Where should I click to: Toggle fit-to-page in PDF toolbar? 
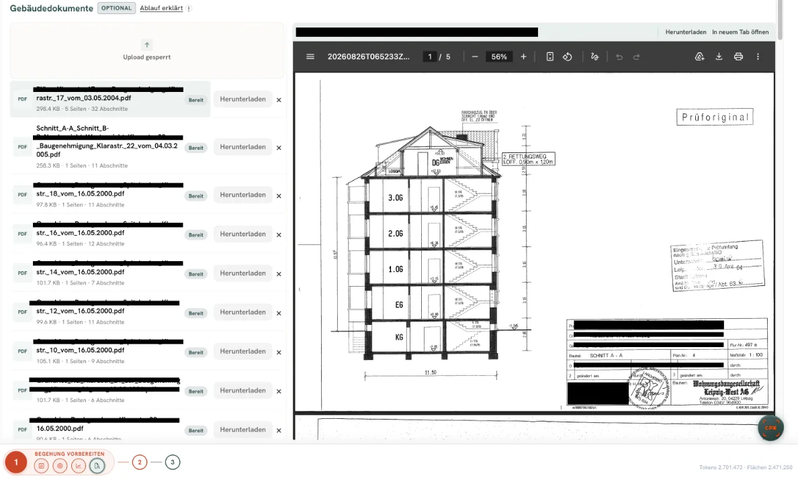pyautogui.click(x=549, y=56)
